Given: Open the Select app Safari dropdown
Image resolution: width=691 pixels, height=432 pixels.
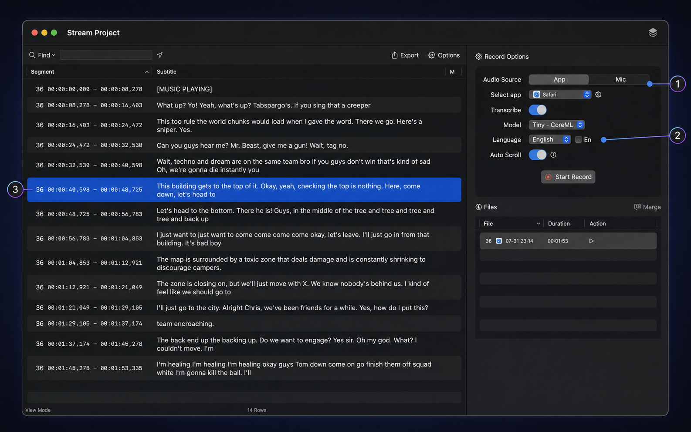Looking at the screenshot, I should point(560,94).
